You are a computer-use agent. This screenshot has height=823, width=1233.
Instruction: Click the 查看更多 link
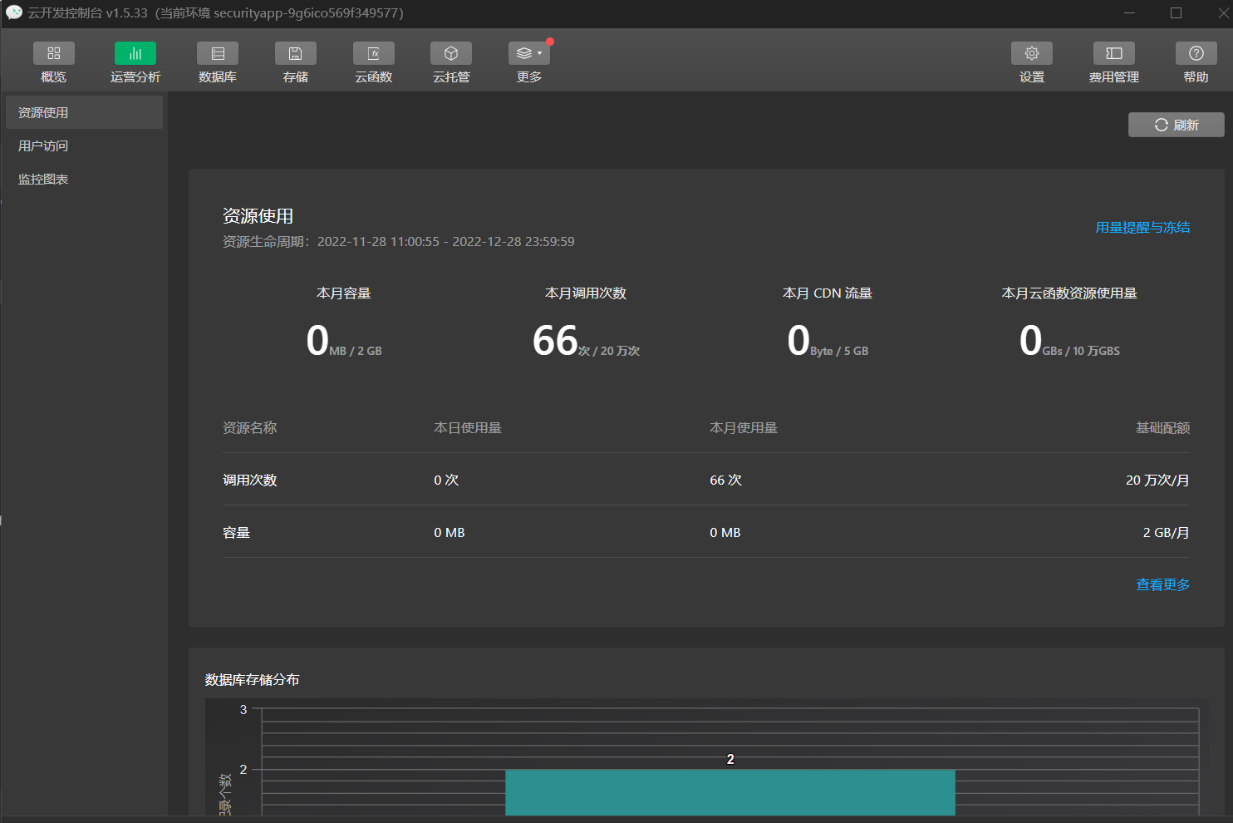[x=1163, y=584]
